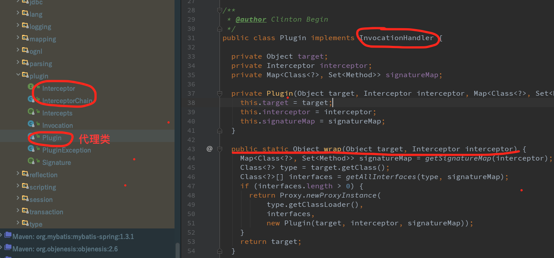Select Interceptor in the project tree
This screenshot has width=554, height=258.
(59, 88)
